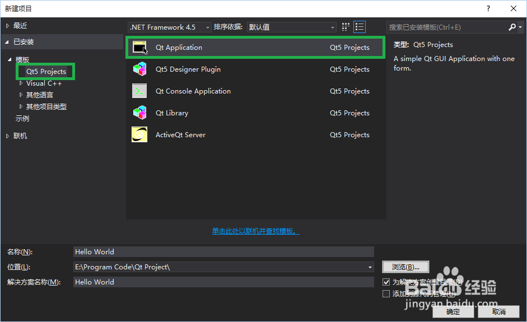The height and width of the screenshot is (322, 527).
Task: Enable add to source control checkbox
Action: [x=386, y=294]
